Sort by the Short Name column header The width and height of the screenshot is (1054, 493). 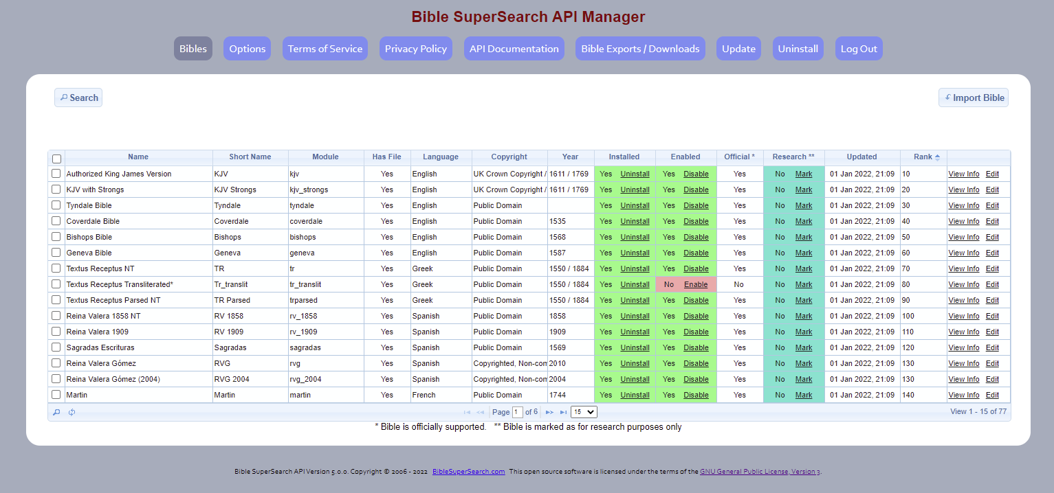click(x=250, y=157)
